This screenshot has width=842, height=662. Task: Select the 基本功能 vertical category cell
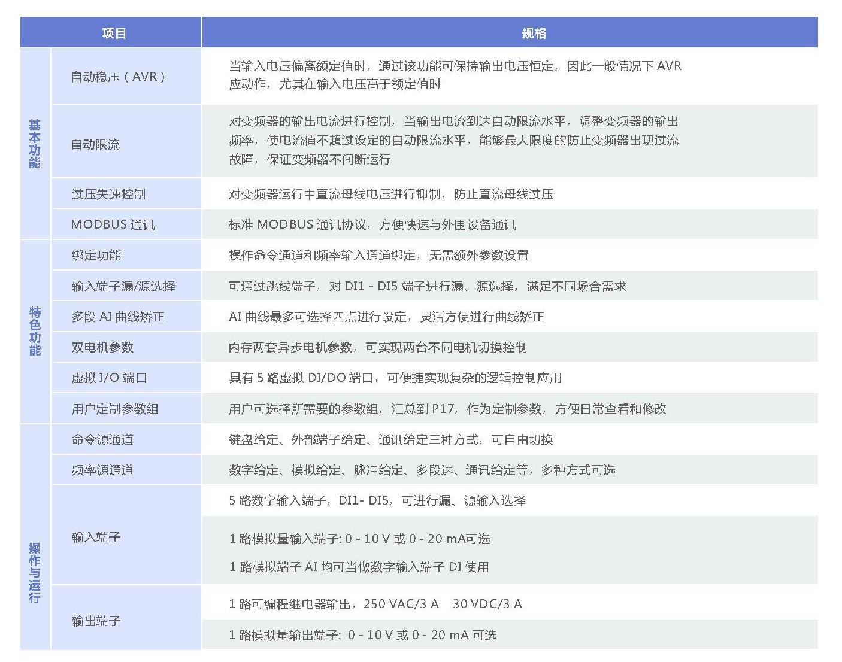pyautogui.click(x=35, y=144)
